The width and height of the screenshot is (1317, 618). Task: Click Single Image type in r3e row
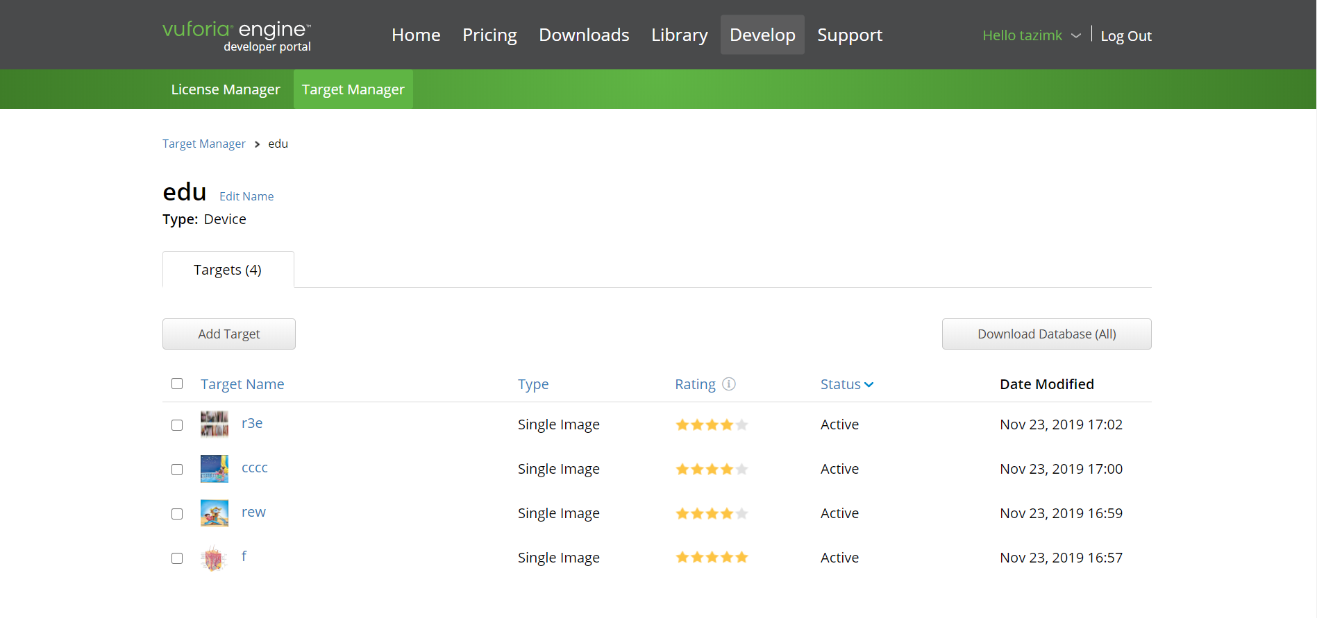(x=559, y=424)
